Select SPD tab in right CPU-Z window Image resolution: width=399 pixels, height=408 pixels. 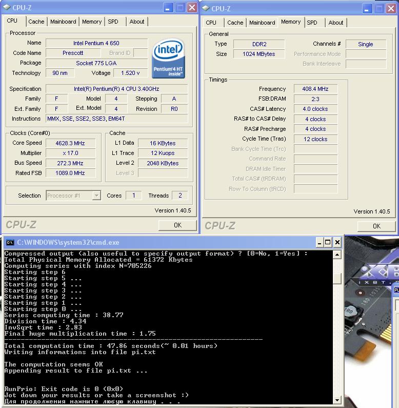pyautogui.click(x=312, y=23)
